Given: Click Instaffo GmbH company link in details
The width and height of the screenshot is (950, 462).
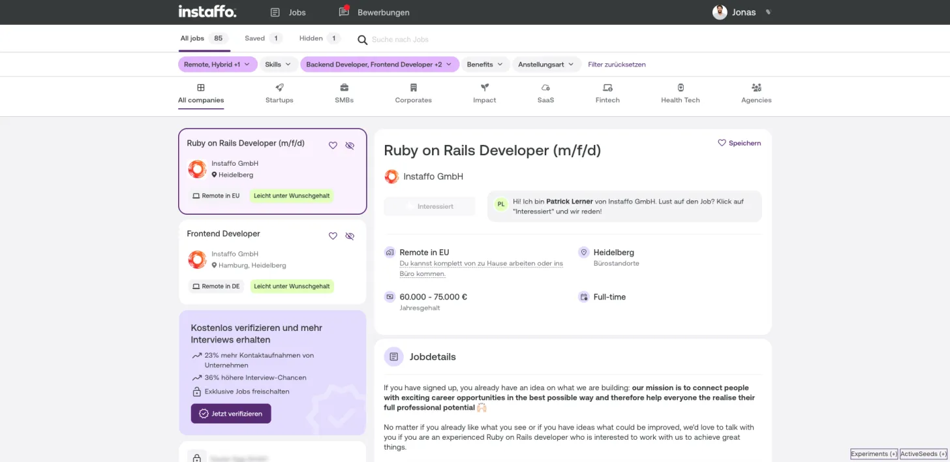Looking at the screenshot, I should pos(433,176).
